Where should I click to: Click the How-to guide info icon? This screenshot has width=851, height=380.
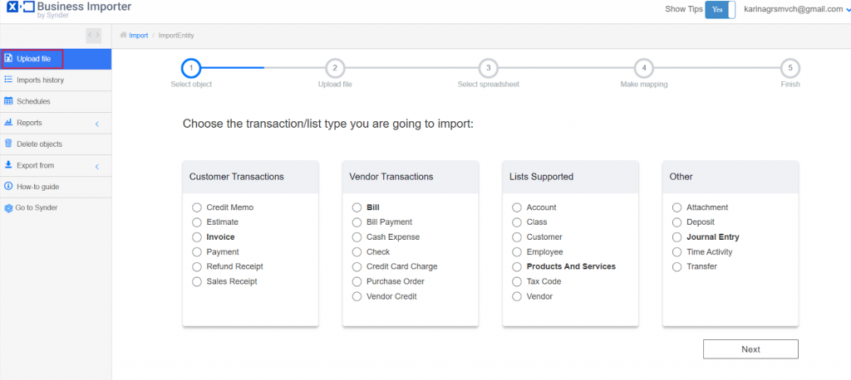8,187
